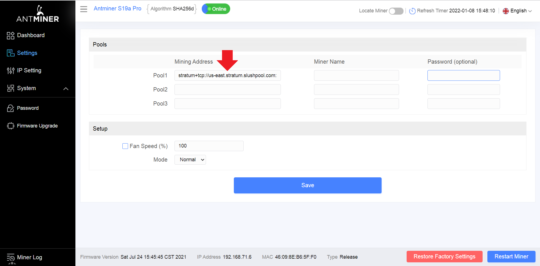Click the Fan Speed value field
Image resolution: width=540 pixels, height=266 pixels.
[x=209, y=146]
